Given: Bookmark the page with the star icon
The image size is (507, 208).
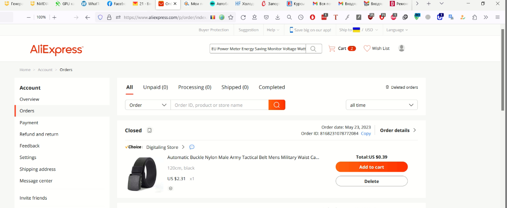Looking at the screenshot, I should 231,17.
